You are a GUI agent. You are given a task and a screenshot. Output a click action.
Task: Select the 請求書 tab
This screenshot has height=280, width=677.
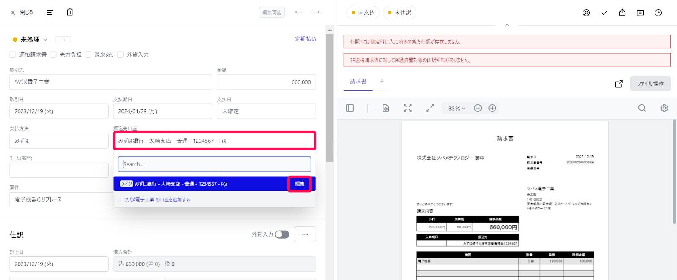click(358, 82)
